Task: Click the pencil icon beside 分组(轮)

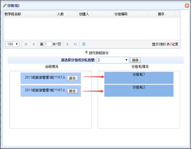Action: [5, 6]
